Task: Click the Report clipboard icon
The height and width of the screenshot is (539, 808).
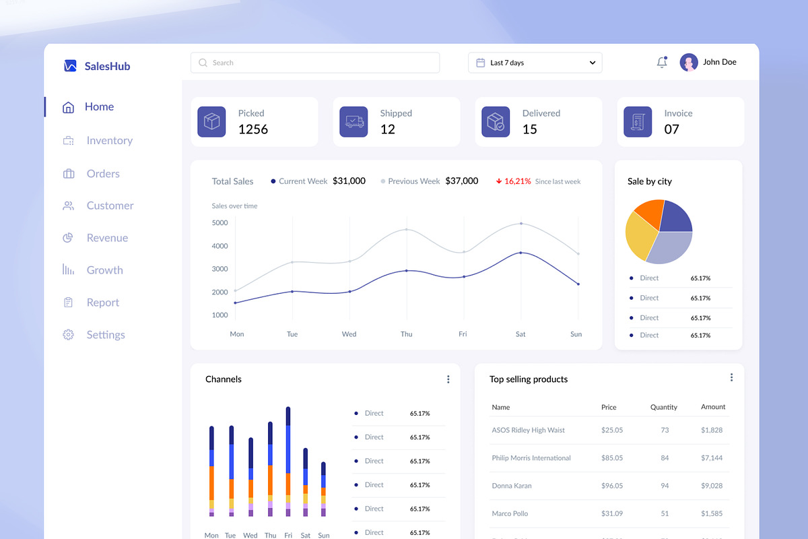Action: point(68,303)
